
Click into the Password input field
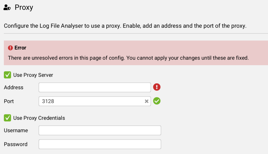coord(100,144)
